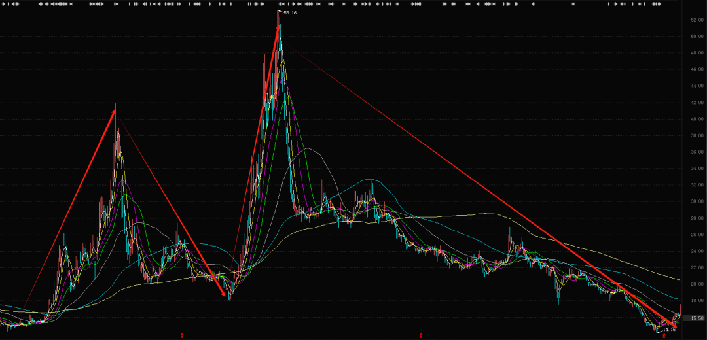Image resolution: width=707 pixels, height=340 pixels.
Task: Click the 30.00 price axis label
Action: click(x=697, y=202)
